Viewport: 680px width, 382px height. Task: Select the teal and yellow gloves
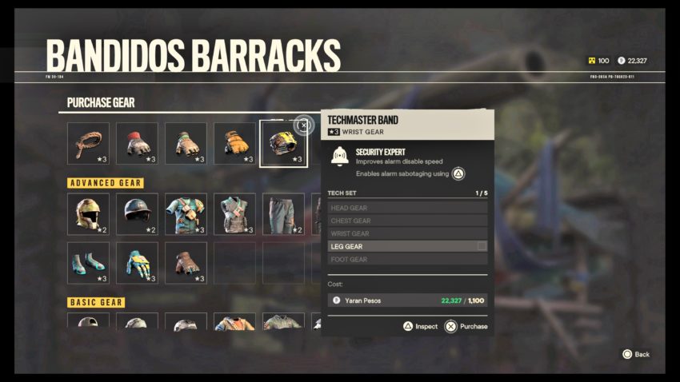pyautogui.click(x=137, y=263)
